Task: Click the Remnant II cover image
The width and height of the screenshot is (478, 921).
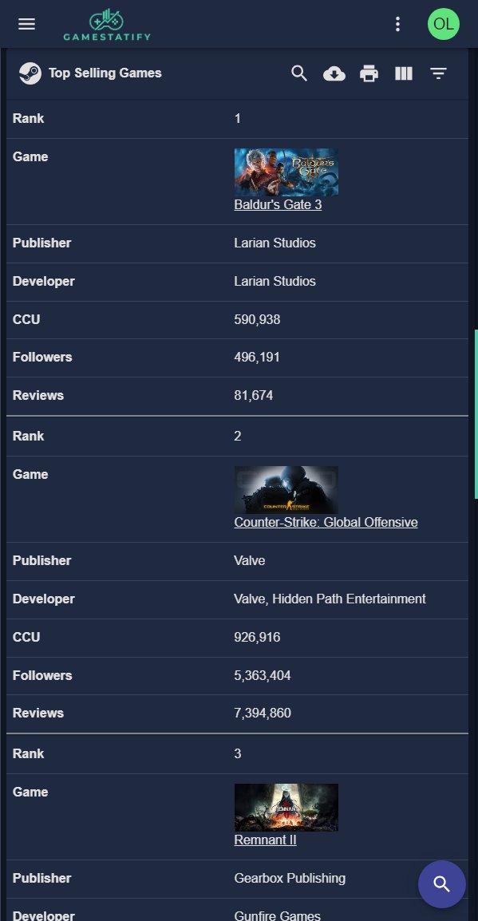Action: [x=286, y=808]
